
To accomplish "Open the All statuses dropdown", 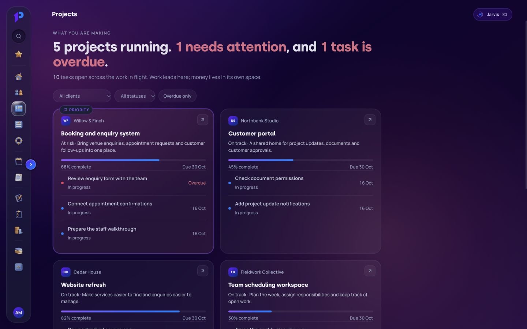I will point(135,96).
